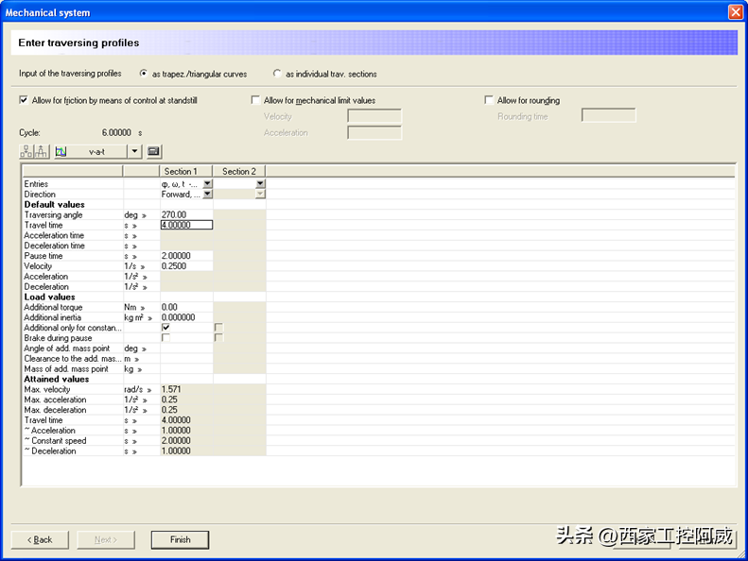Click the unit arrow next to Additional torque Nm

click(146, 308)
